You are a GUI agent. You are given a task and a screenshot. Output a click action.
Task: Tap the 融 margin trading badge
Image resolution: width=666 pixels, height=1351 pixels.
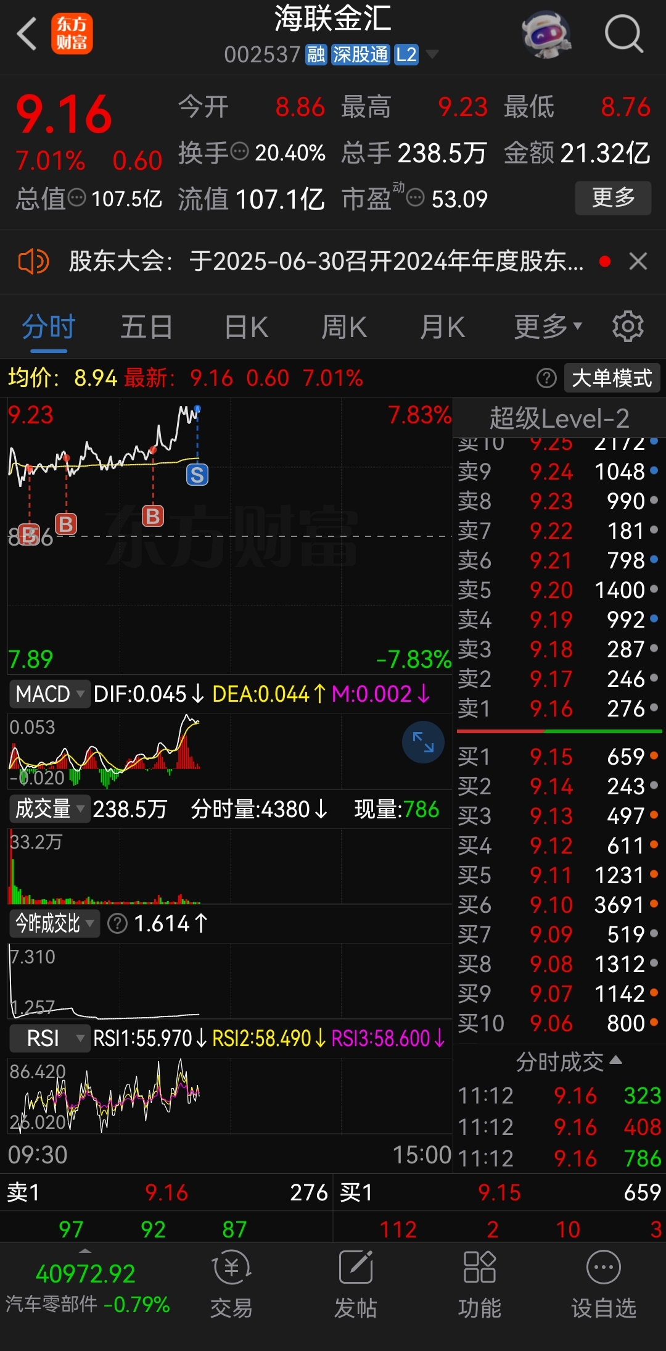pyautogui.click(x=316, y=54)
